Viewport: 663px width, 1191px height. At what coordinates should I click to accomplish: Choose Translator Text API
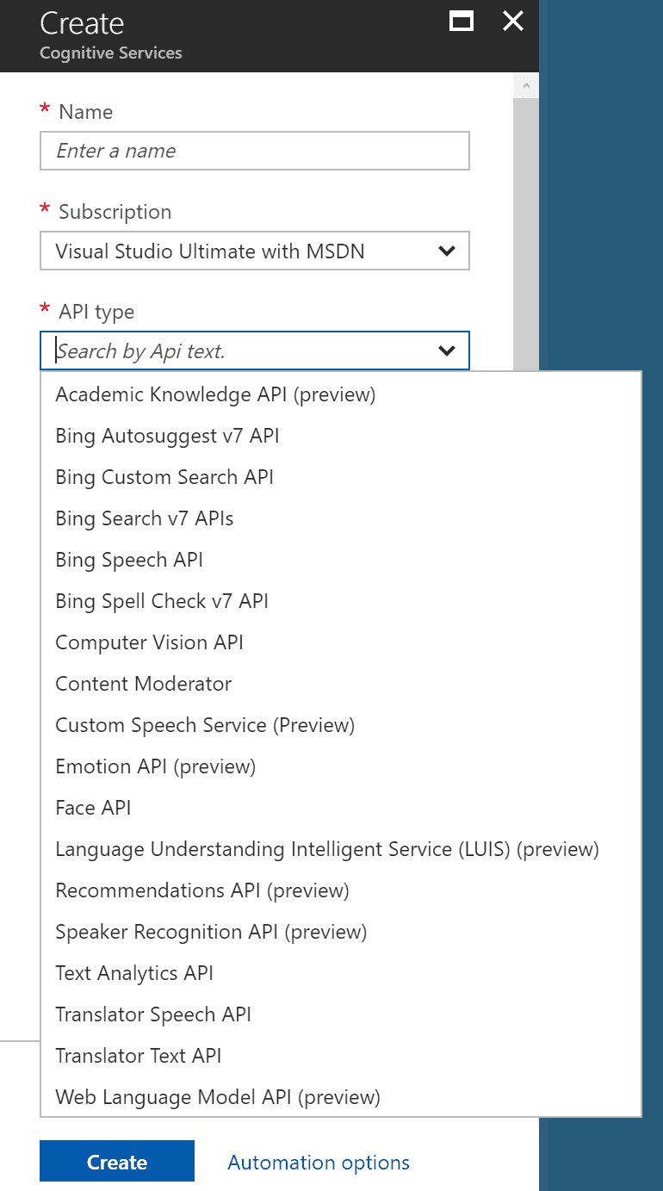[x=341, y=1056]
